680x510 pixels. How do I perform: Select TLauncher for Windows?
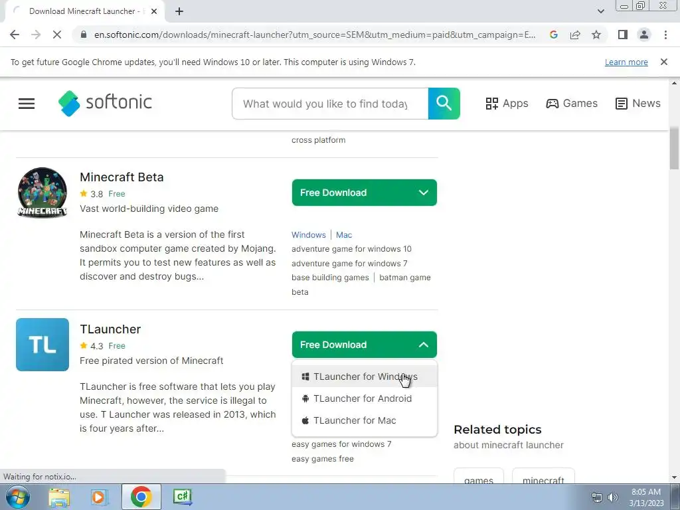(365, 377)
